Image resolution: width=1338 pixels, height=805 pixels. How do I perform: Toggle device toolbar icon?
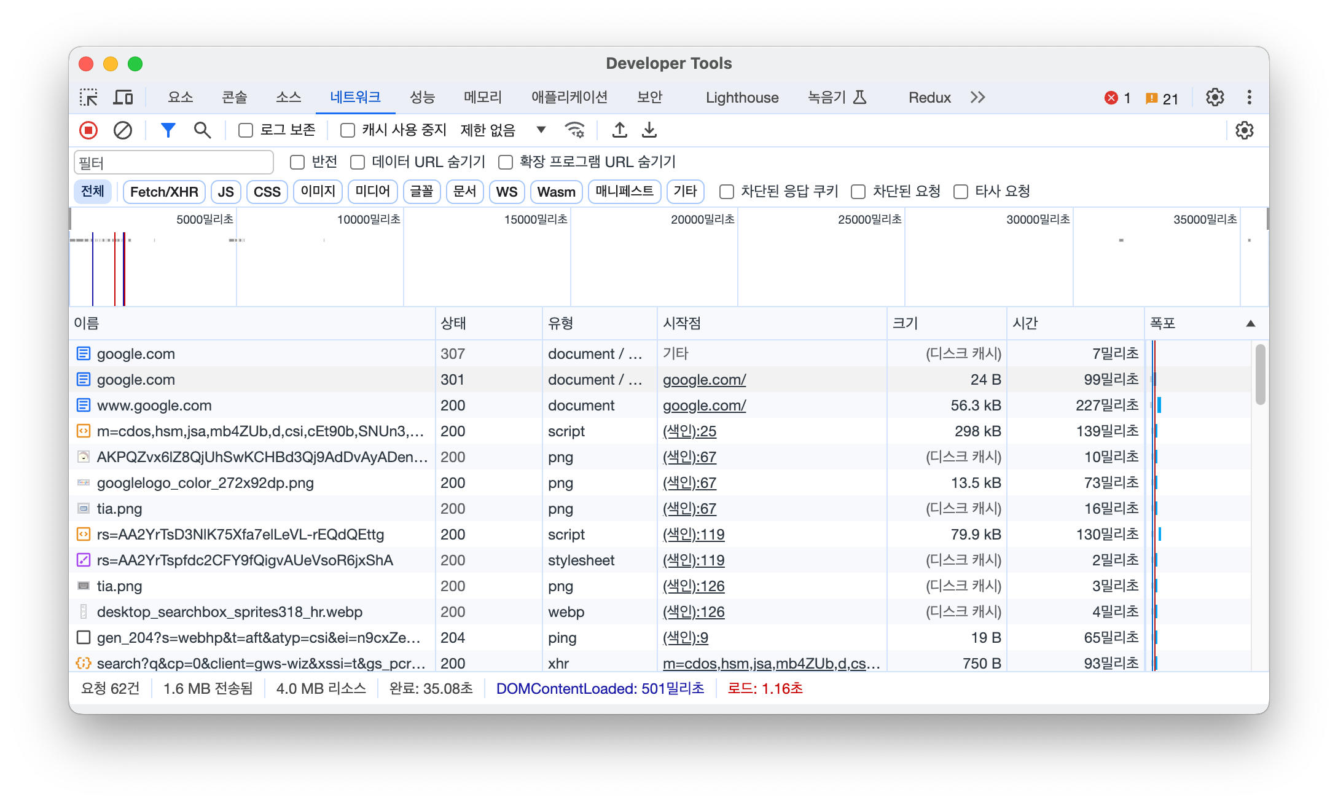123,98
